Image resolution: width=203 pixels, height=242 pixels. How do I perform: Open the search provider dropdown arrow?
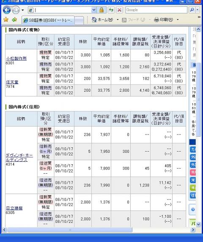tap(198, 10)
